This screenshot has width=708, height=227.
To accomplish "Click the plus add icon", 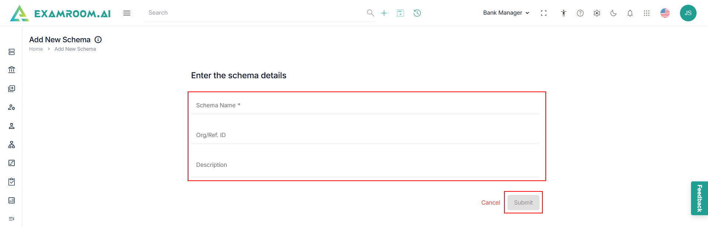I will coord(384,13).
